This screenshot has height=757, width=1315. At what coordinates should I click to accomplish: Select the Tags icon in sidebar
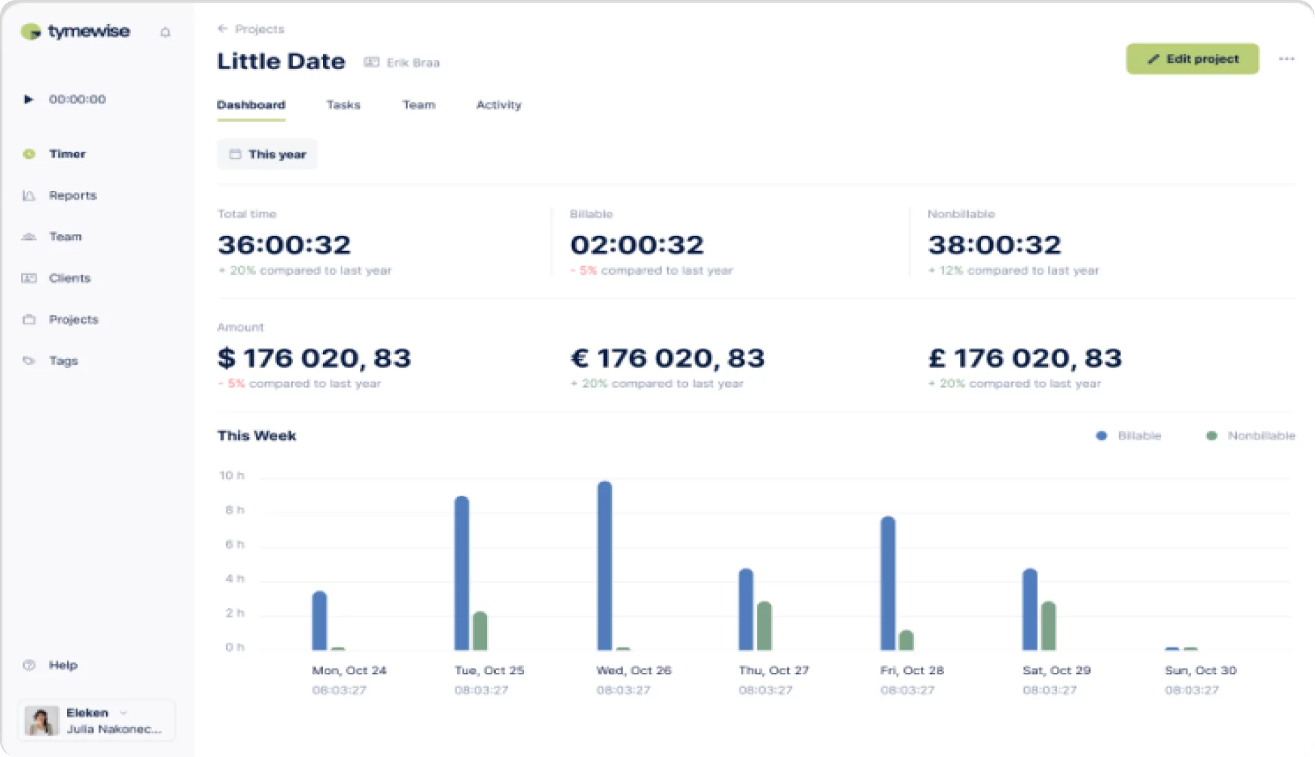pos(29,360)
